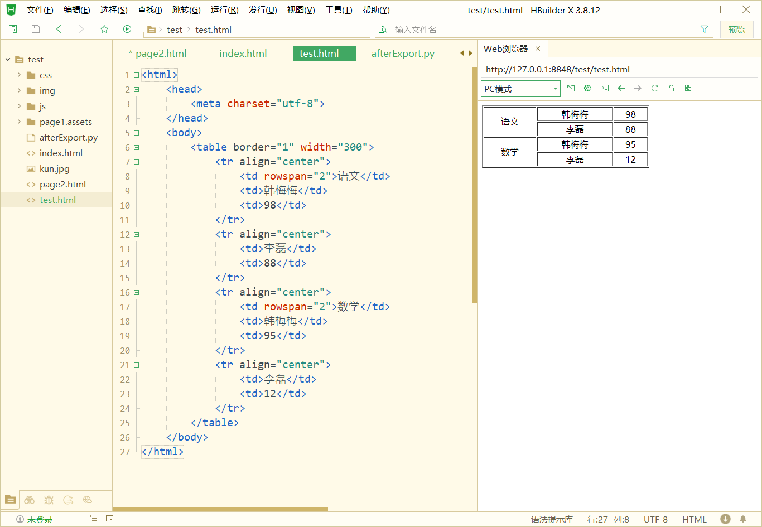
Task: Click the download update icon in status bar
Action: point(725,519)
